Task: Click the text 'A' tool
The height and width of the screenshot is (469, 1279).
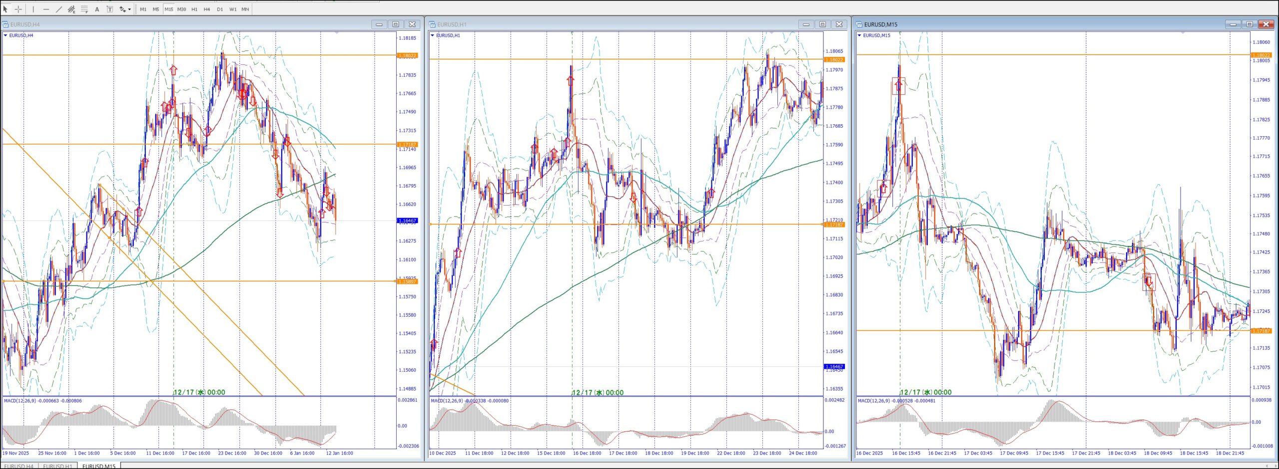Action: pos(97,9)
